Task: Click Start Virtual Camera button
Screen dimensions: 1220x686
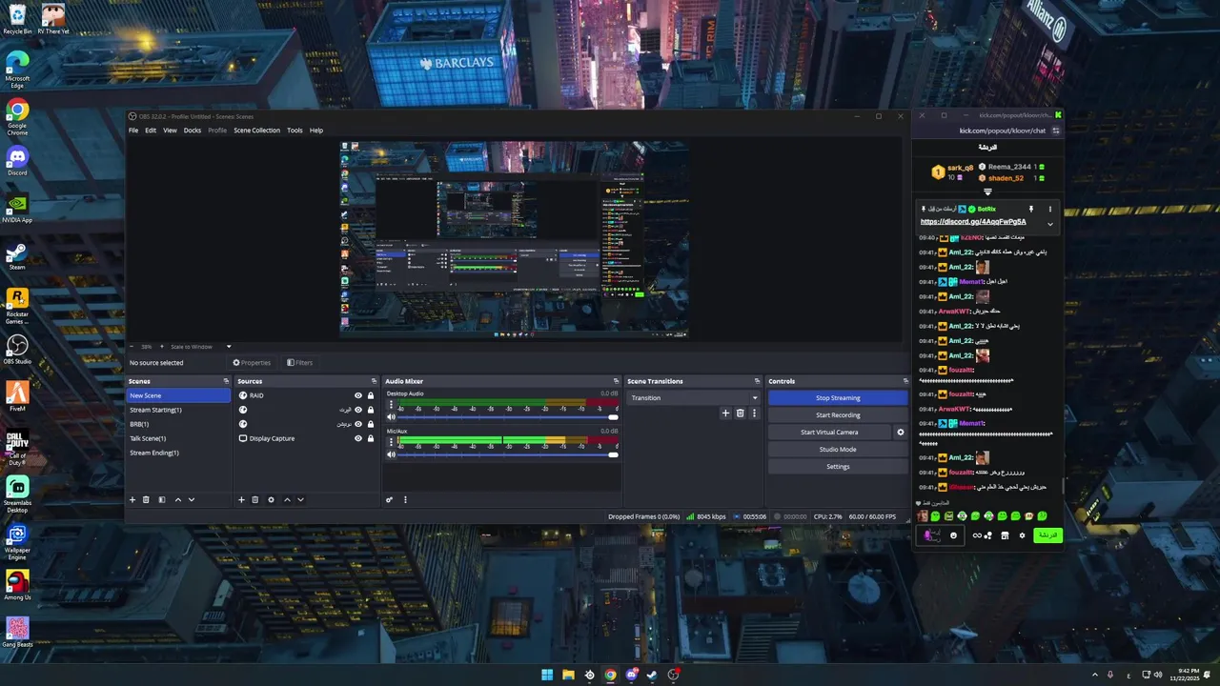Action: tap(829, 433)
